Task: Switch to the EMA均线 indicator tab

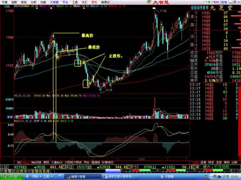Action: [36, 162]
